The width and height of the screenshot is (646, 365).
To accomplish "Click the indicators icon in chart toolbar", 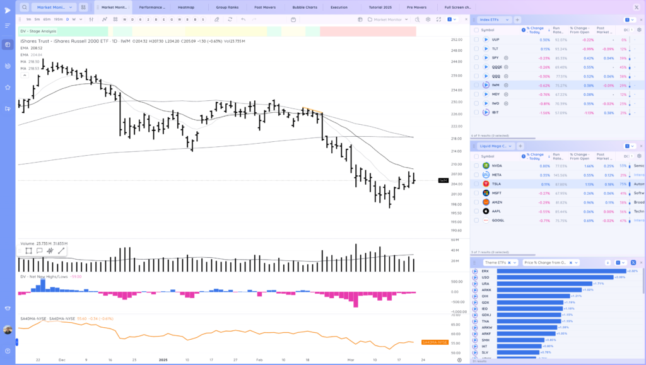I will (105, 20).
